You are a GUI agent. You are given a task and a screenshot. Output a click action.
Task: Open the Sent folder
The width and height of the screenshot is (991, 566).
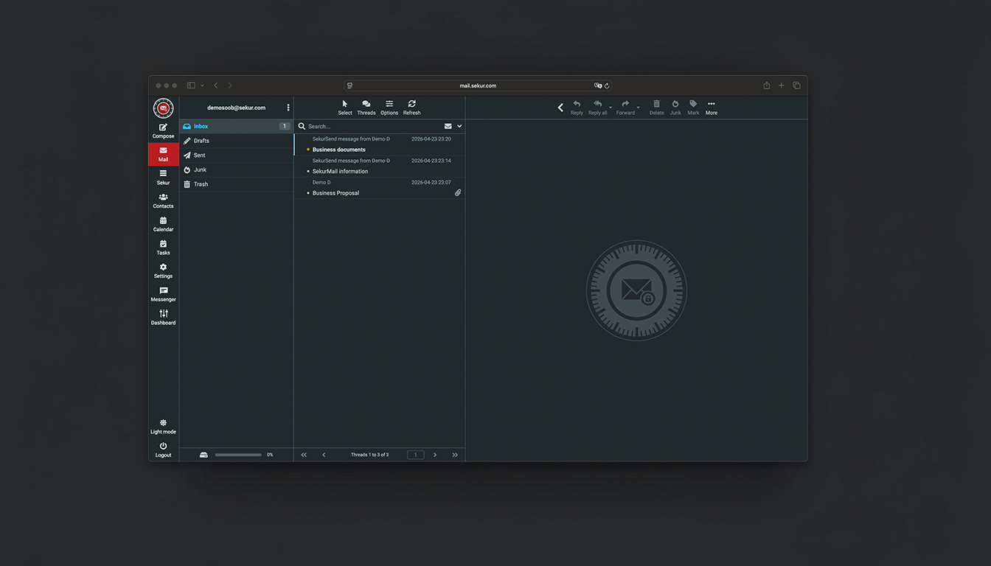[236, 156]
